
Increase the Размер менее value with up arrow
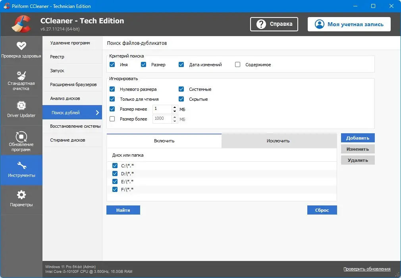175,107
